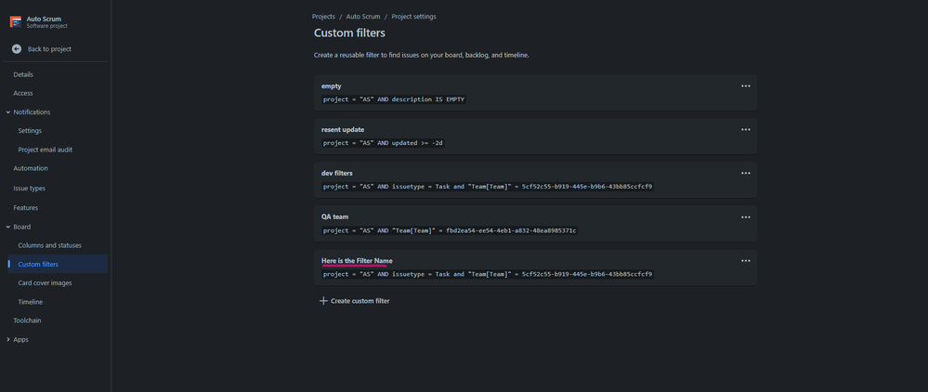The image size is (928, 392).
Task: Expand the Apps section chevron
Action: pyautogui.click(x=7, y=339)
